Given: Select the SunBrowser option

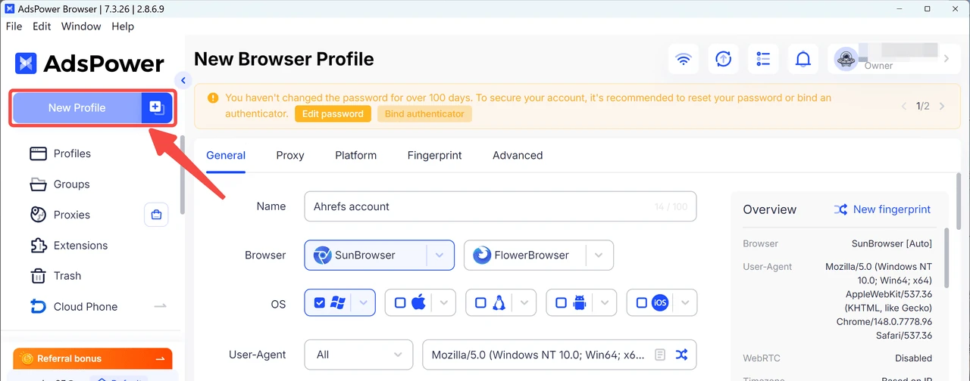Looking at the screenshot, I should [x=365, y=256].
